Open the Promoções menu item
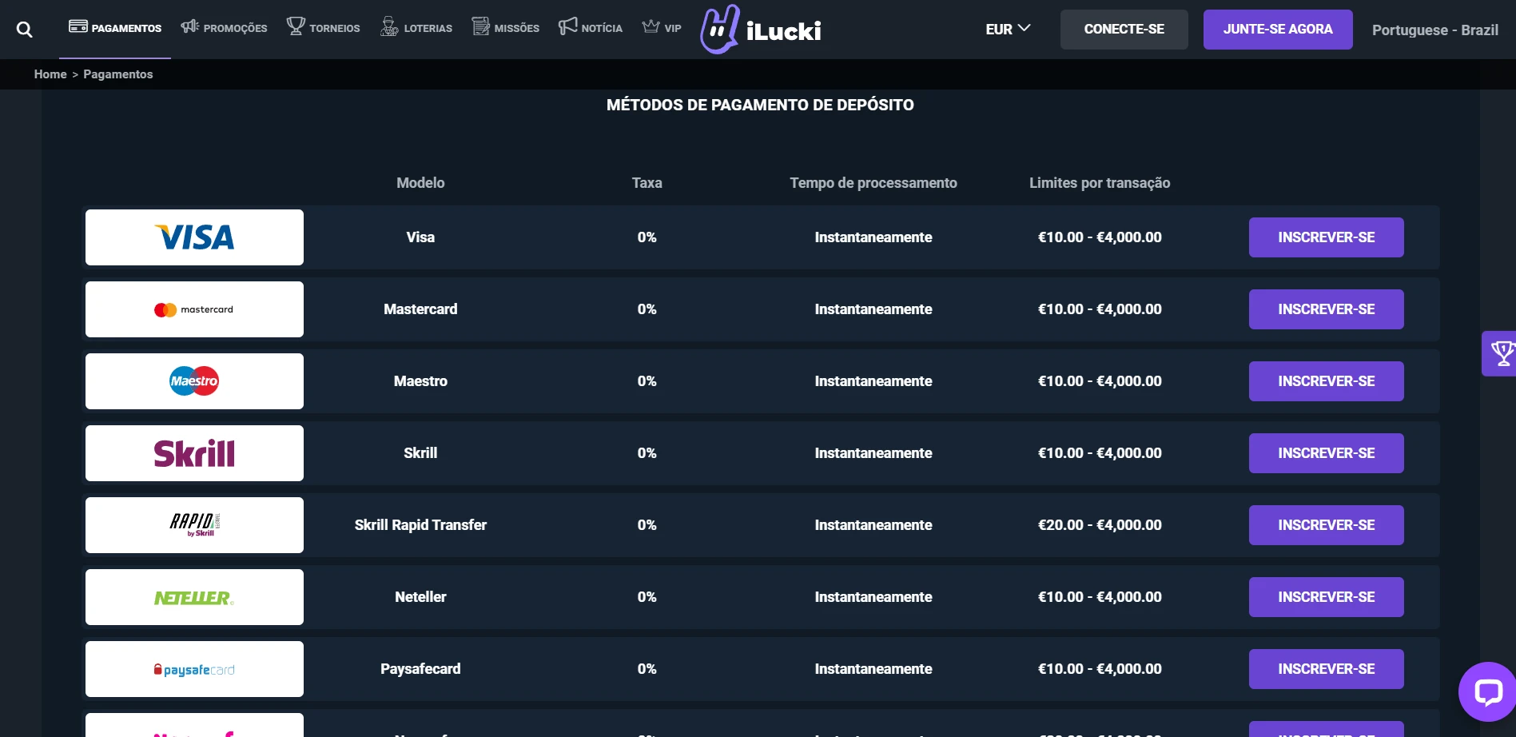Viewport: 1516px width, 737px height. pyautogui.click(x=225, y=28)
